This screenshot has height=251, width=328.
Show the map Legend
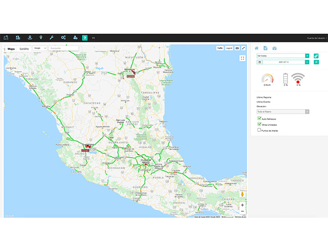tap(229, 48)
